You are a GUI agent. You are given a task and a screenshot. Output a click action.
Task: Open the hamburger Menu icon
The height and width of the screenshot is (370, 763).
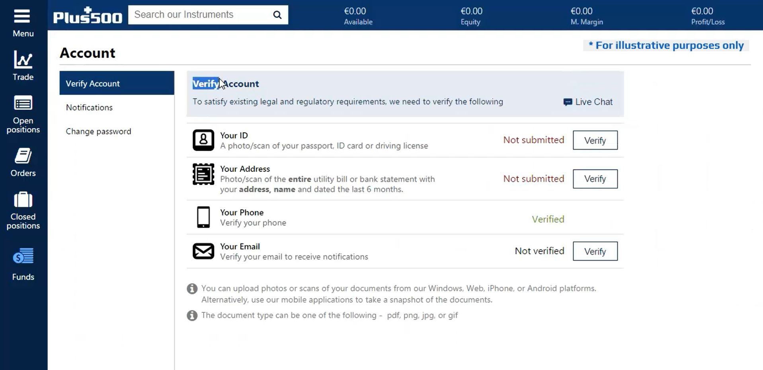point(22,16)
